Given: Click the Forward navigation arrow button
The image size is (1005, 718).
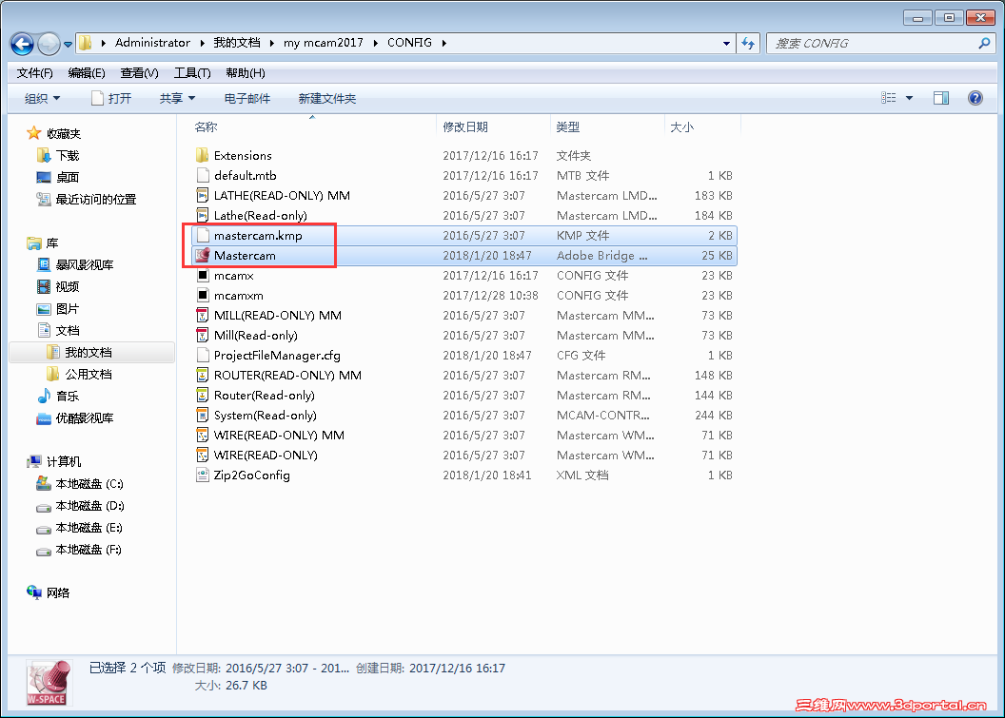Looking at the screenshot, I should pyautogui.click(x=49, y=44).
